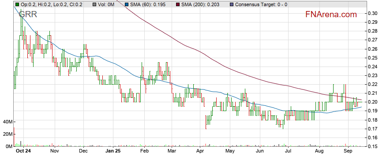Click the OHLC values legend text

pos(52,4)
